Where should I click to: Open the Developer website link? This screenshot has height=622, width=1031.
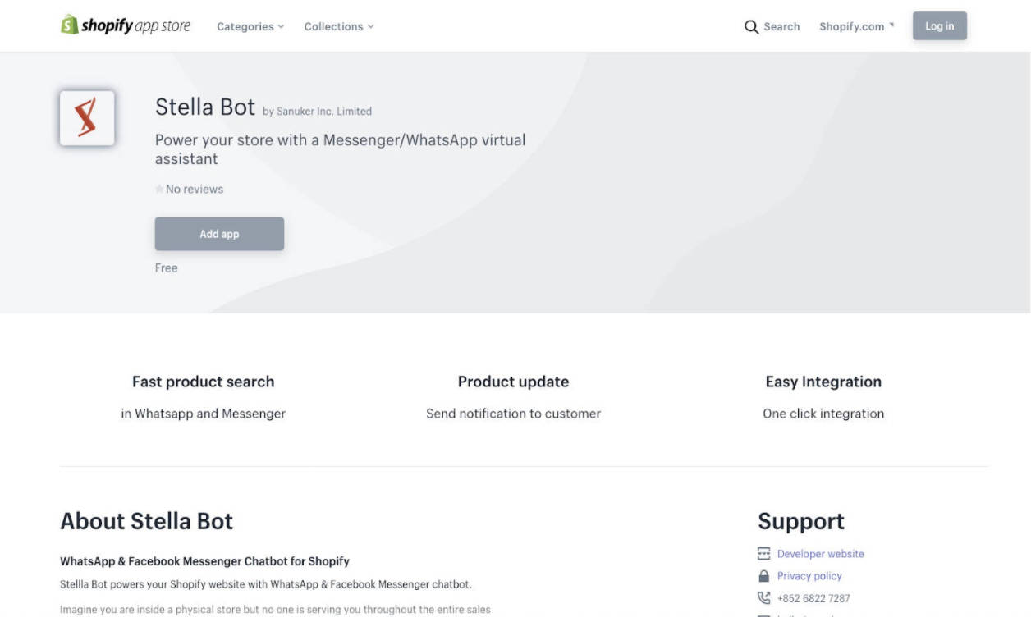click(x=821, y=554)
